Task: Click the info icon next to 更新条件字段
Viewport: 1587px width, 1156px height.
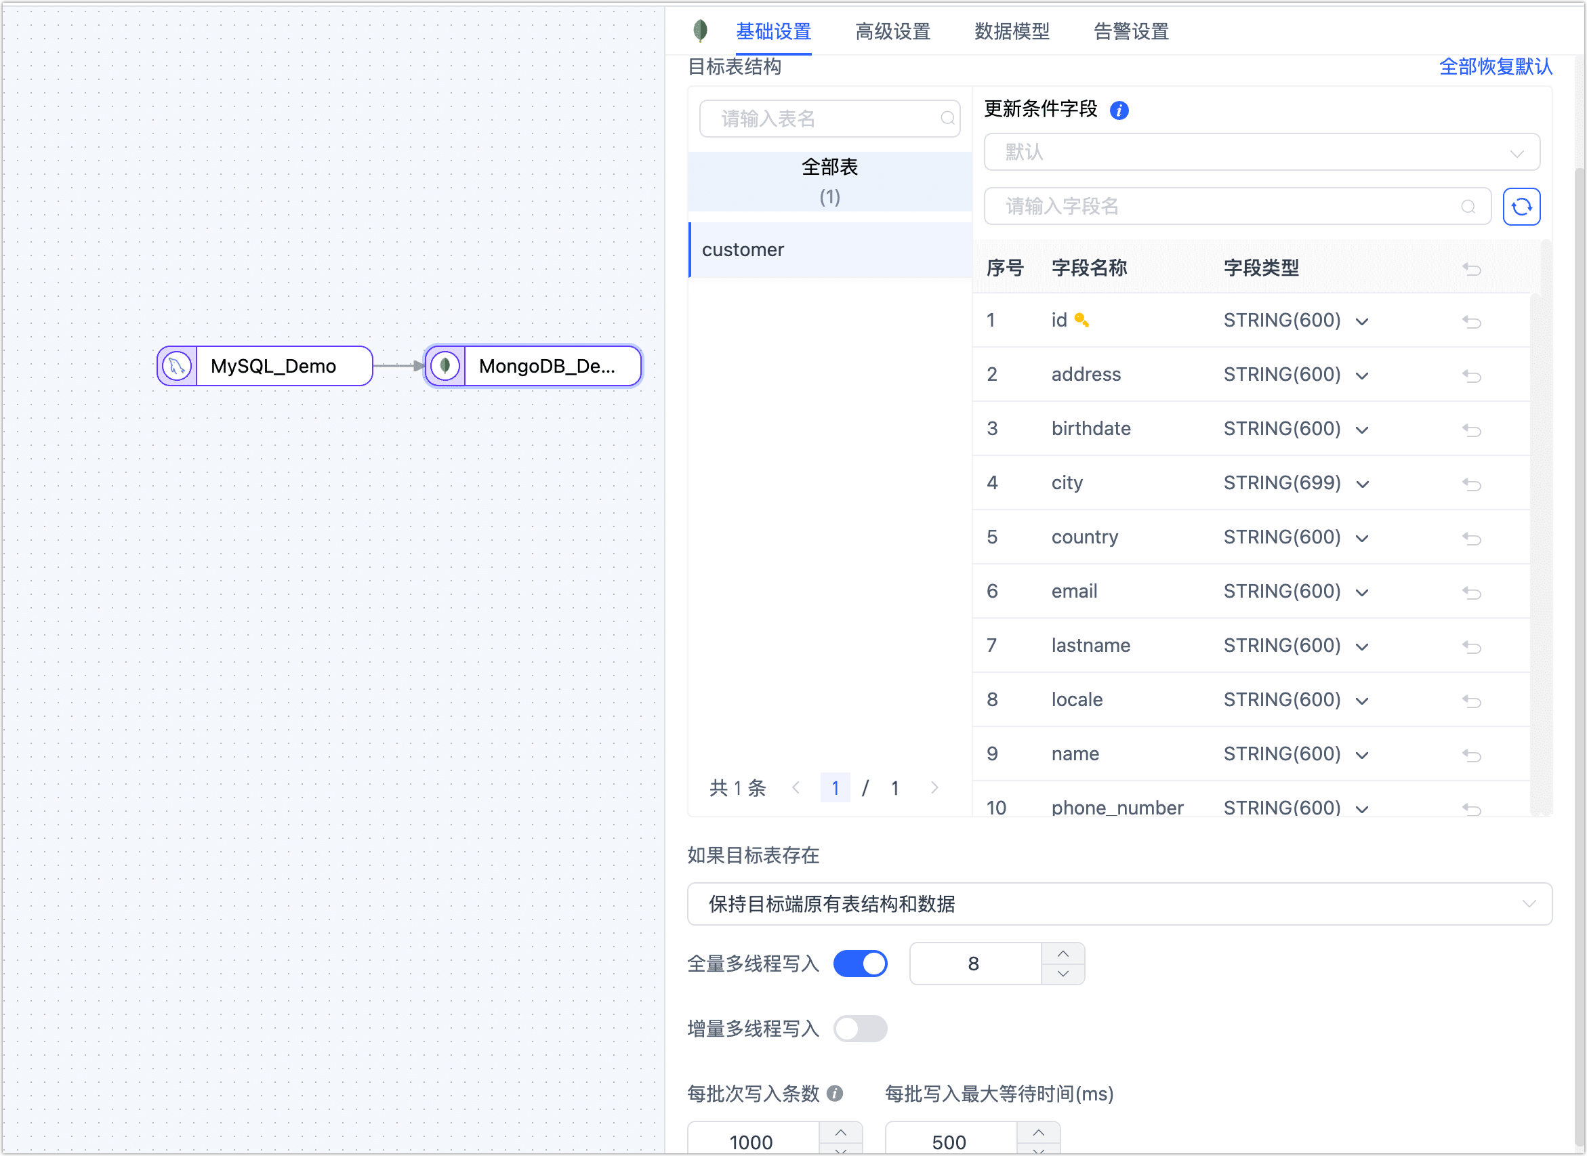Action: tap(1119, 110)
